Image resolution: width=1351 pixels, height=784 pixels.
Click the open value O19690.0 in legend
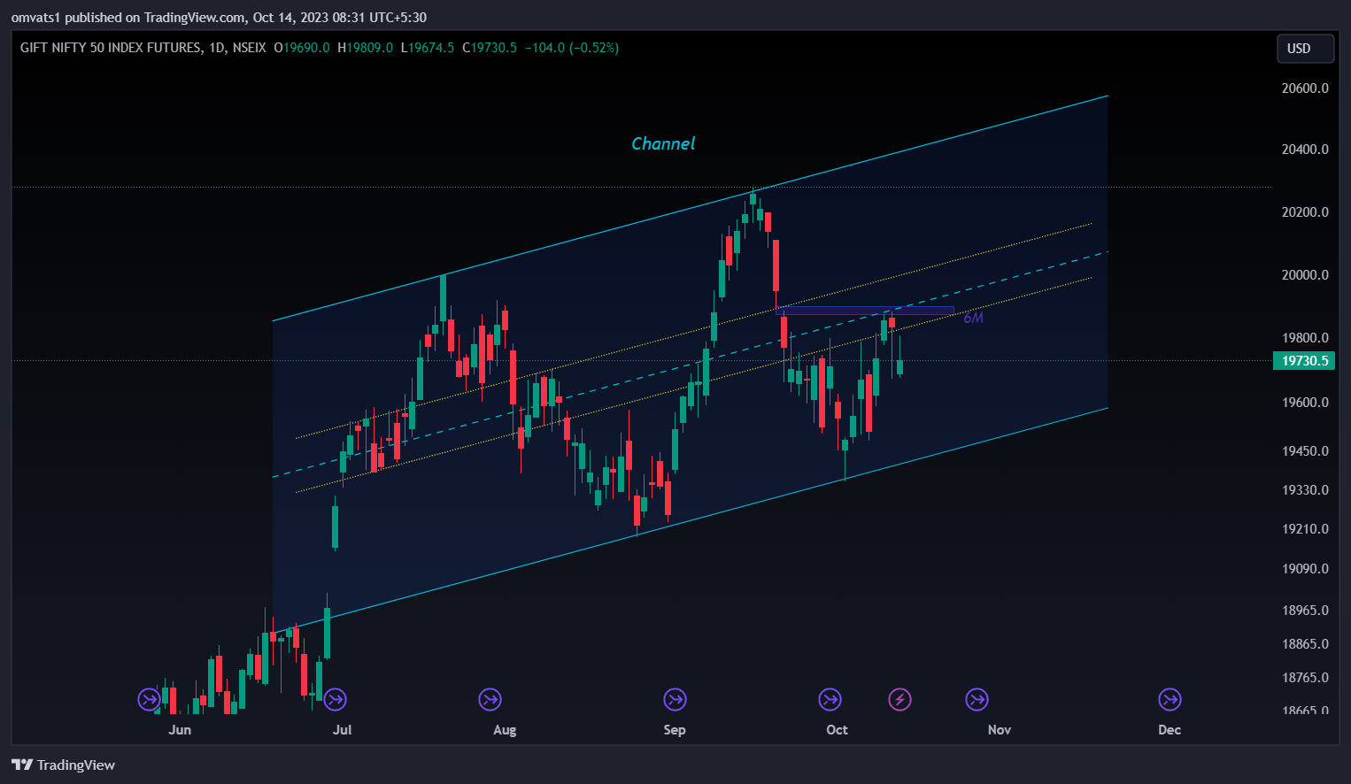pos(302,48)
